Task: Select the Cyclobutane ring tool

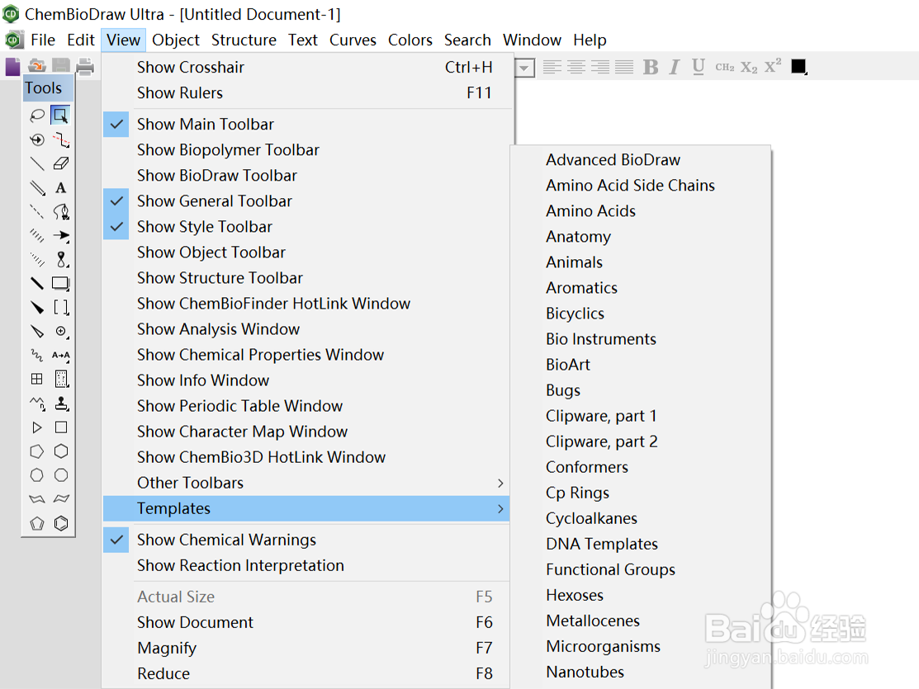Action: pos(61,427)
